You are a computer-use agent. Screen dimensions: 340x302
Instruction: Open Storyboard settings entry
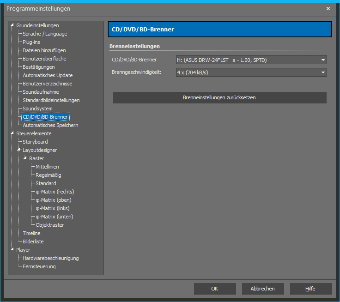tap(35, 142)
